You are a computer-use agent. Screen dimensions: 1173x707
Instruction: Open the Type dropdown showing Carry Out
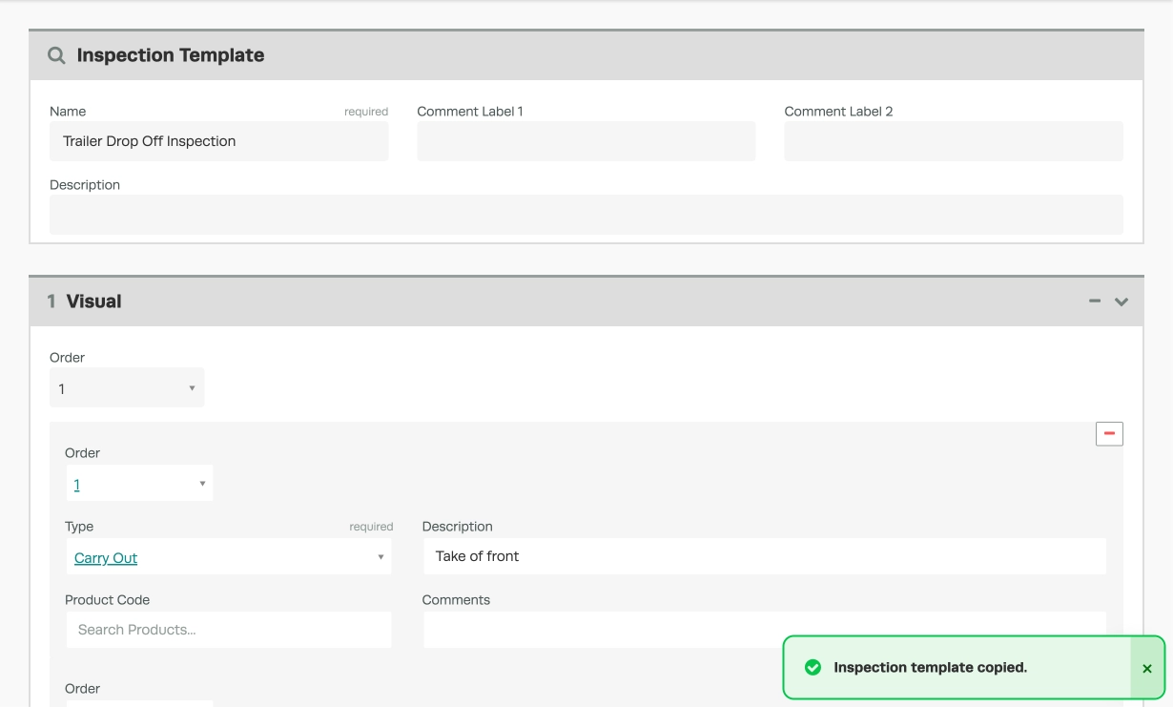tap(229, 557)
